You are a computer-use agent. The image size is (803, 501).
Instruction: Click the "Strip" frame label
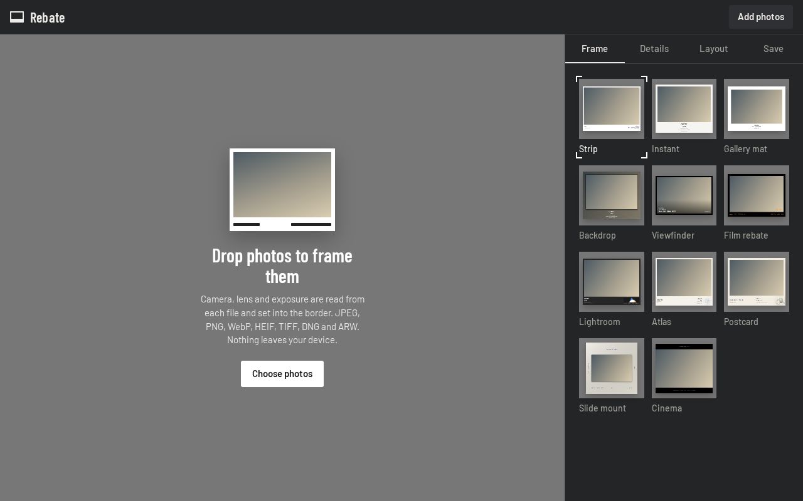(588, 149)
